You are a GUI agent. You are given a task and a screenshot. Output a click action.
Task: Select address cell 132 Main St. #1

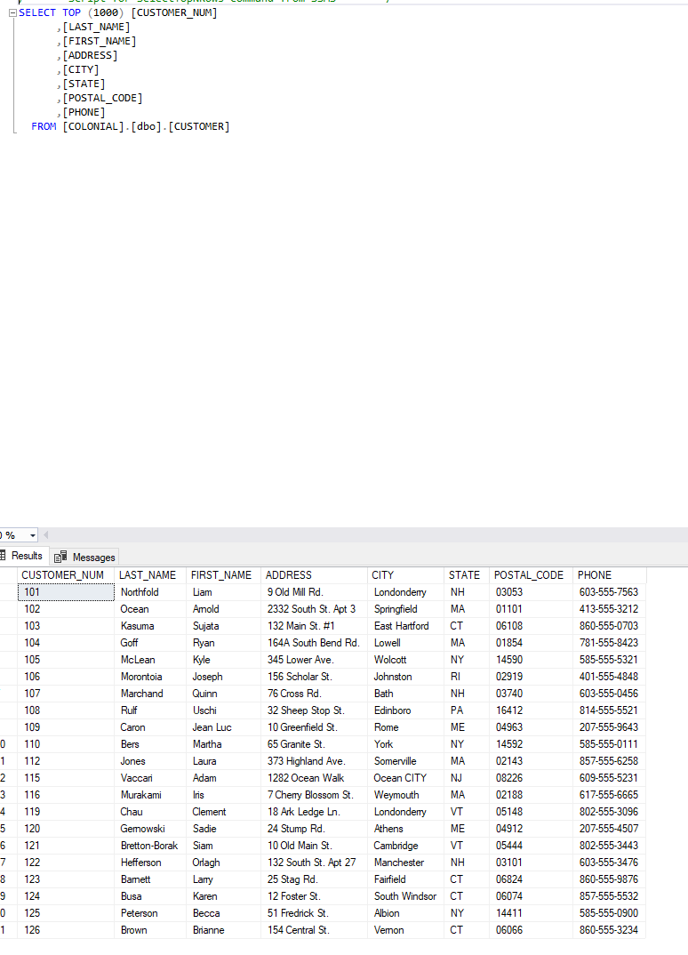314,626
